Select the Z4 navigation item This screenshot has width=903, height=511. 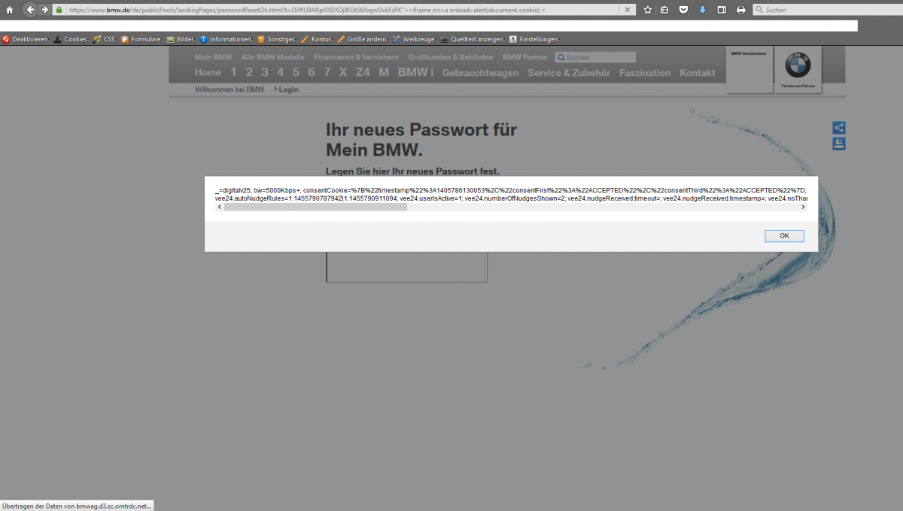tap(363, 72)
